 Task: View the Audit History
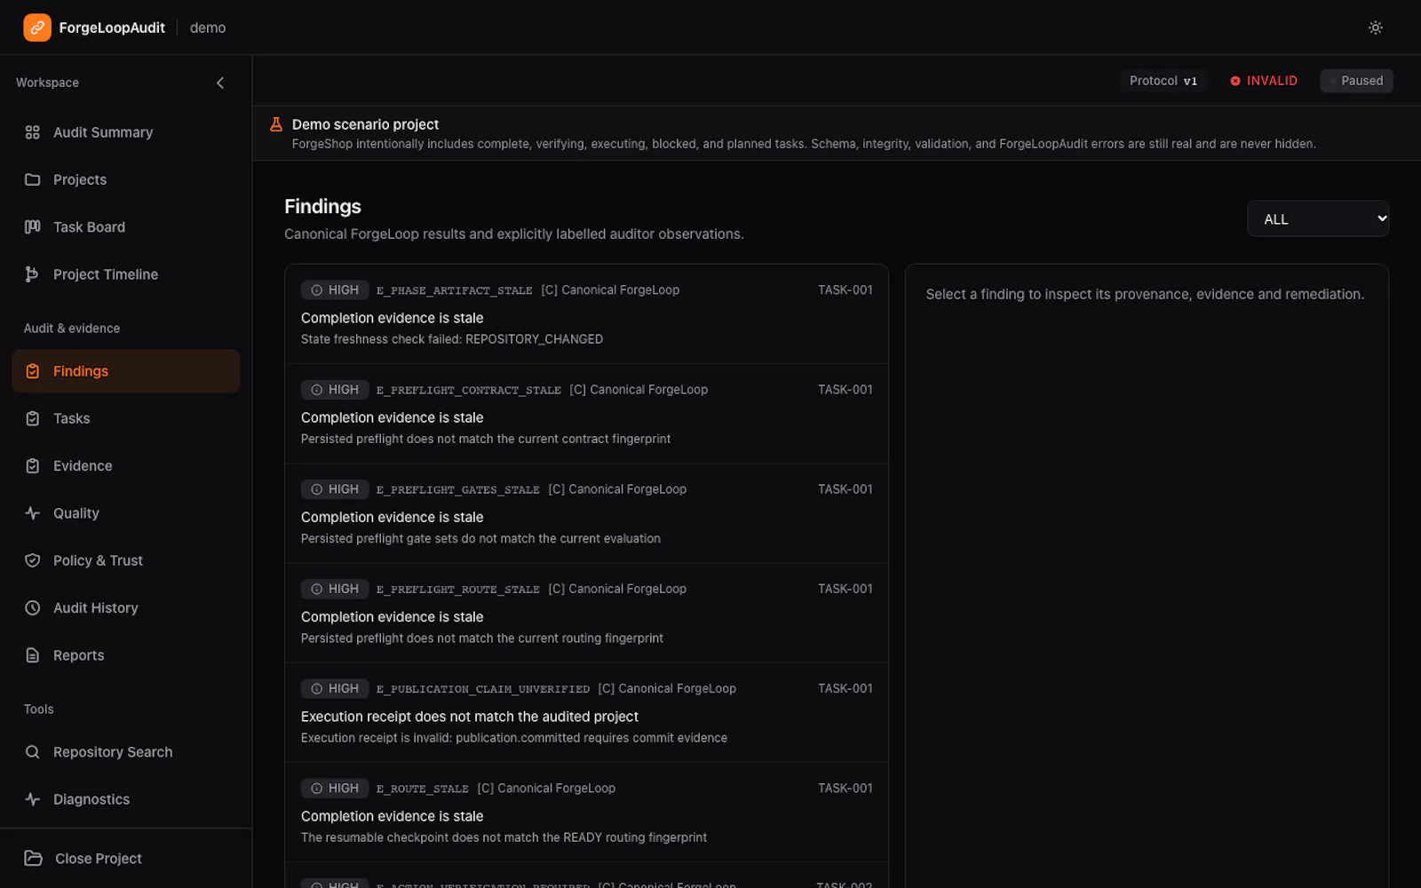126,607
